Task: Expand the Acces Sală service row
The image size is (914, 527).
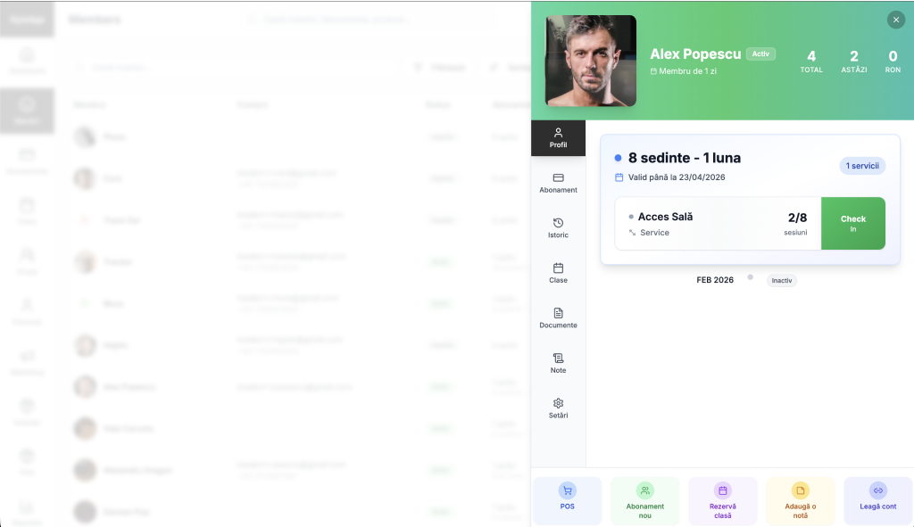Action: pos(665,215)
